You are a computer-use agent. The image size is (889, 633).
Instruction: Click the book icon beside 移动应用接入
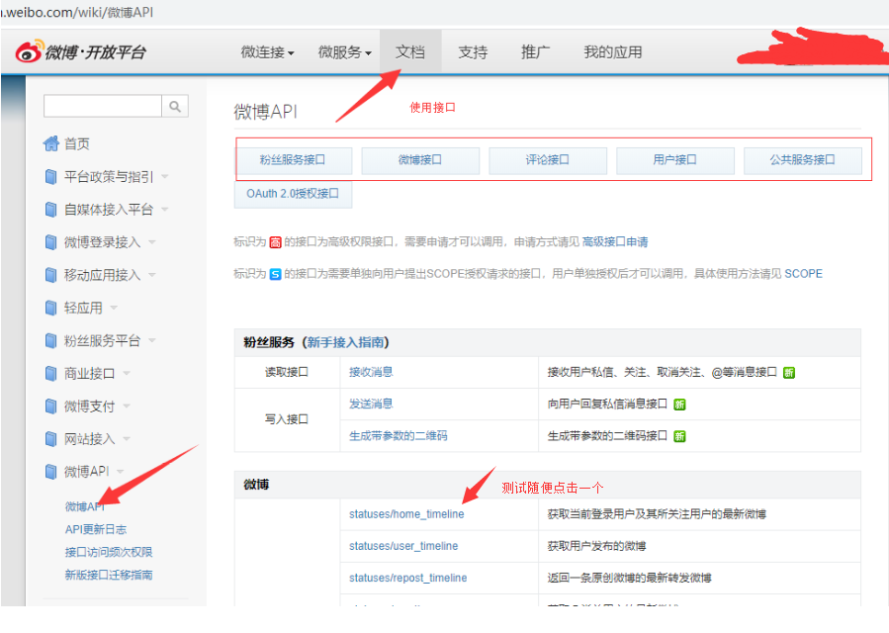[x=51, y=275]
